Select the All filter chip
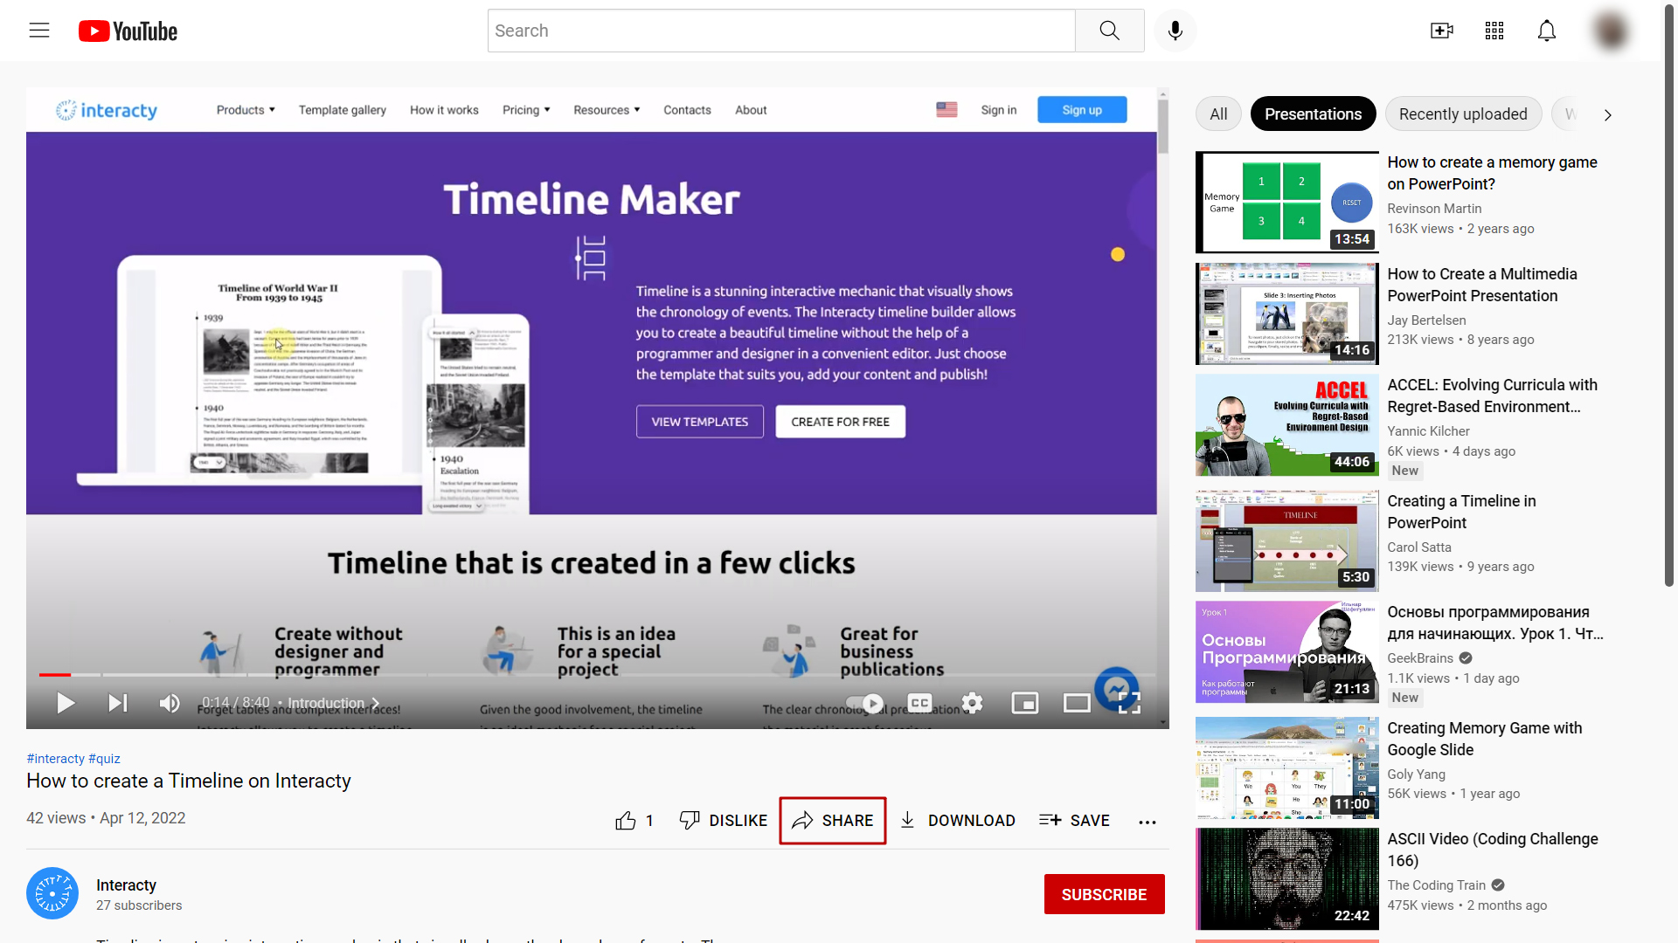Image resolution: width=1678 pixels, height=943 pixels. click(x=1218, y=114)
